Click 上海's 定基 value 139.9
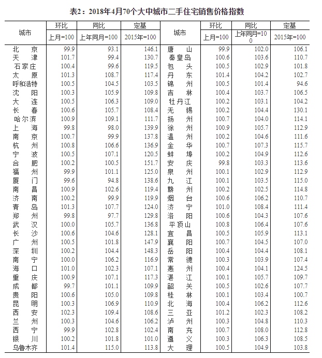The width and height of the screenshot is (322, 358). pyautogui.click(x=151, y=128)
